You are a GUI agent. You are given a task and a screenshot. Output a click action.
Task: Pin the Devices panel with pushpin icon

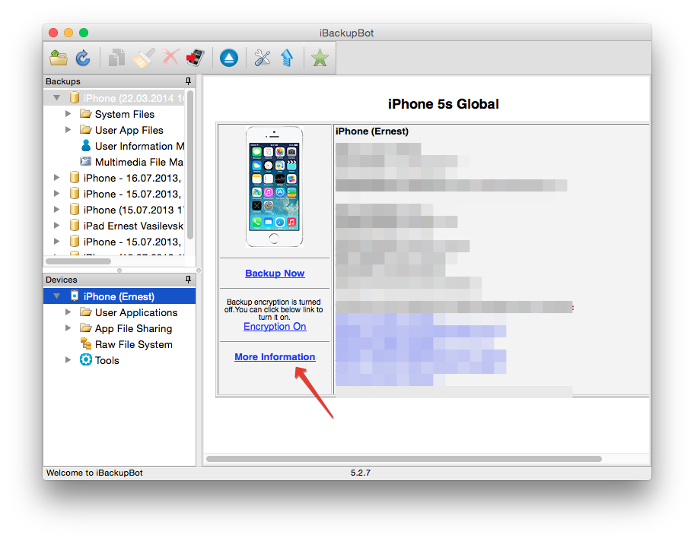point(188,280)
